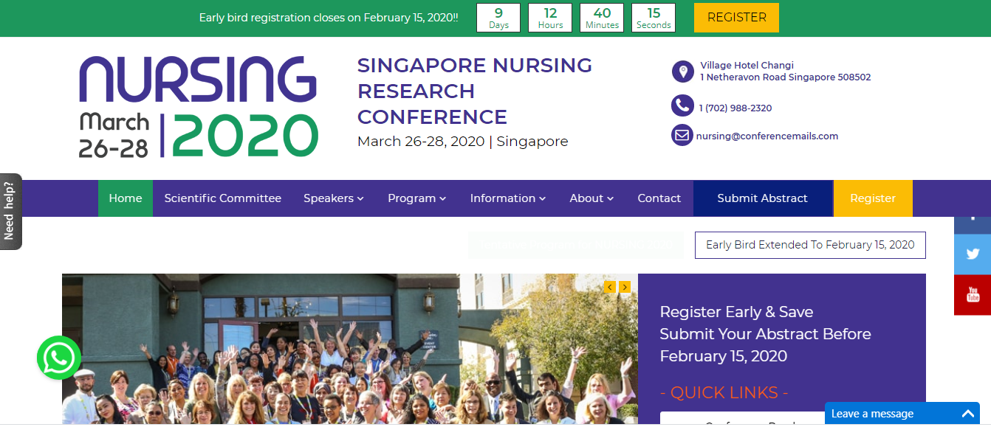Expand the Speakers dropdown menu

click(334, 198)
